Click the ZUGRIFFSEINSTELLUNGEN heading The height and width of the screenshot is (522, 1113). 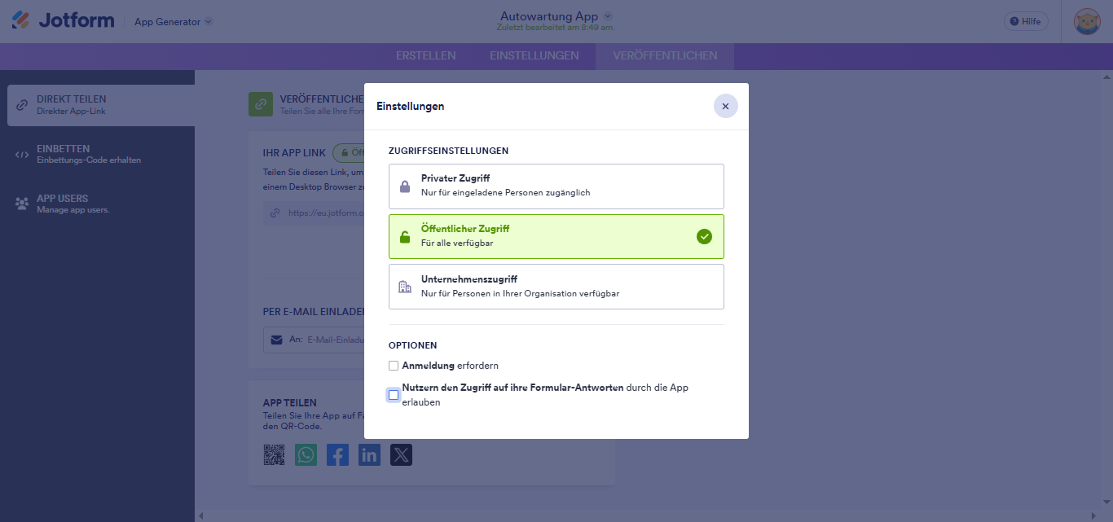[448, 151]
